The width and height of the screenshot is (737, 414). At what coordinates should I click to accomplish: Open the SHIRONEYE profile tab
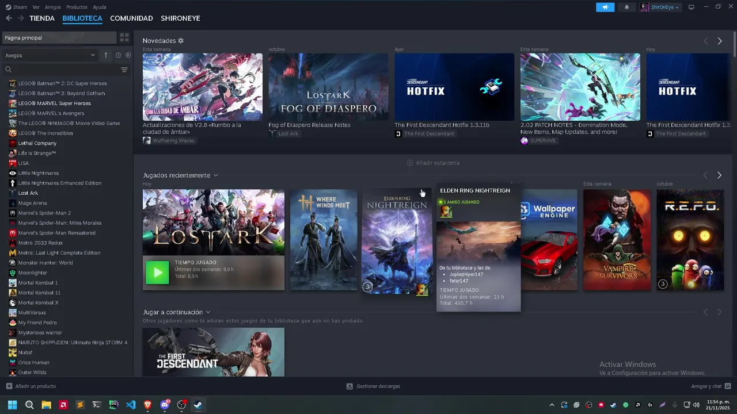(x=181, y=18)
